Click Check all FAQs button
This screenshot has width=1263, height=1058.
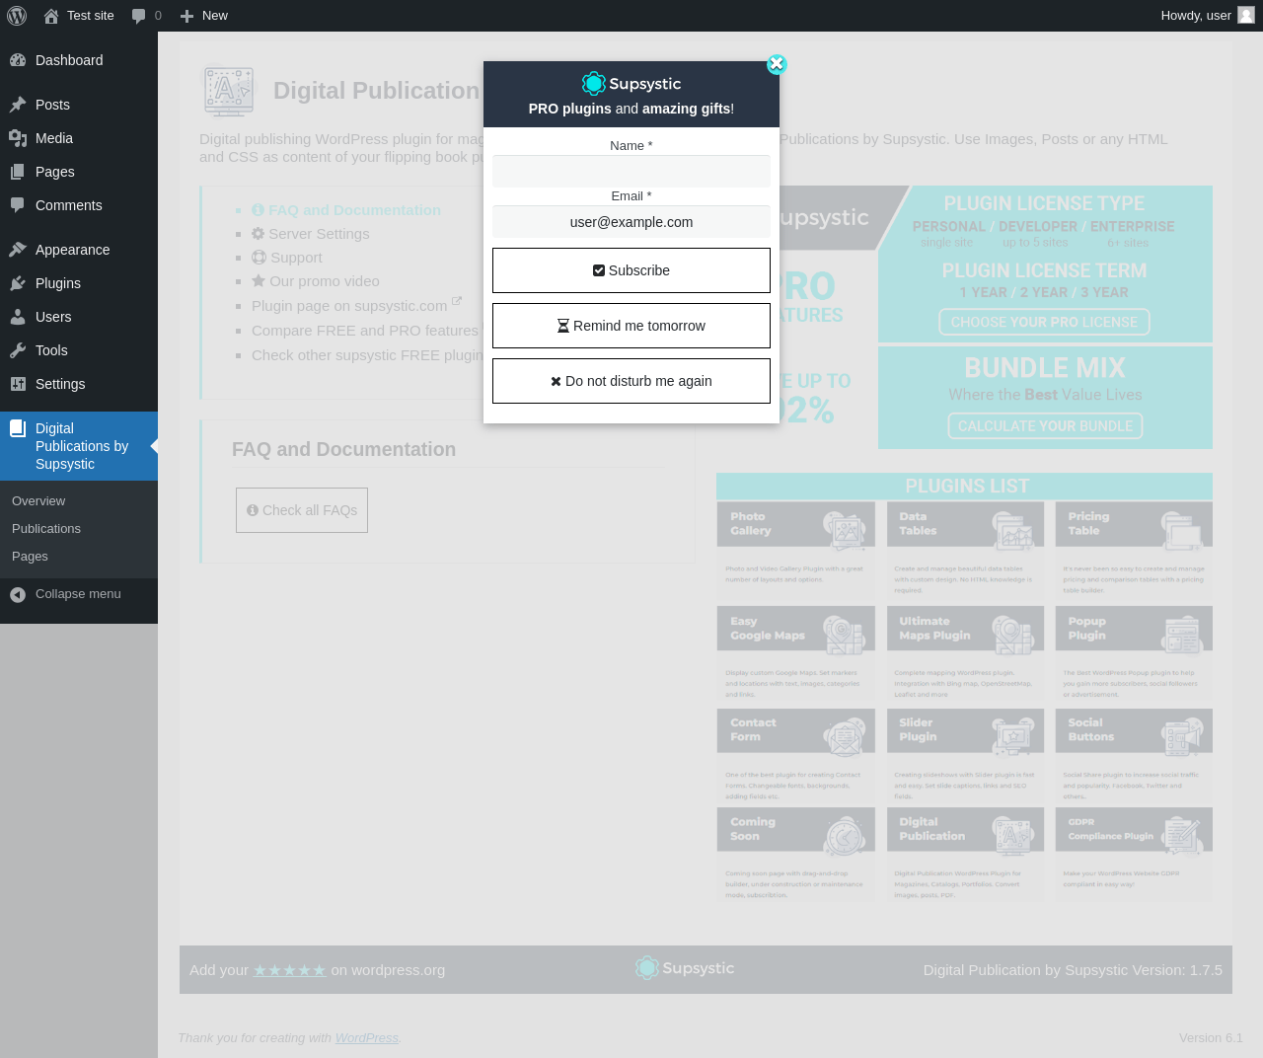302,510
